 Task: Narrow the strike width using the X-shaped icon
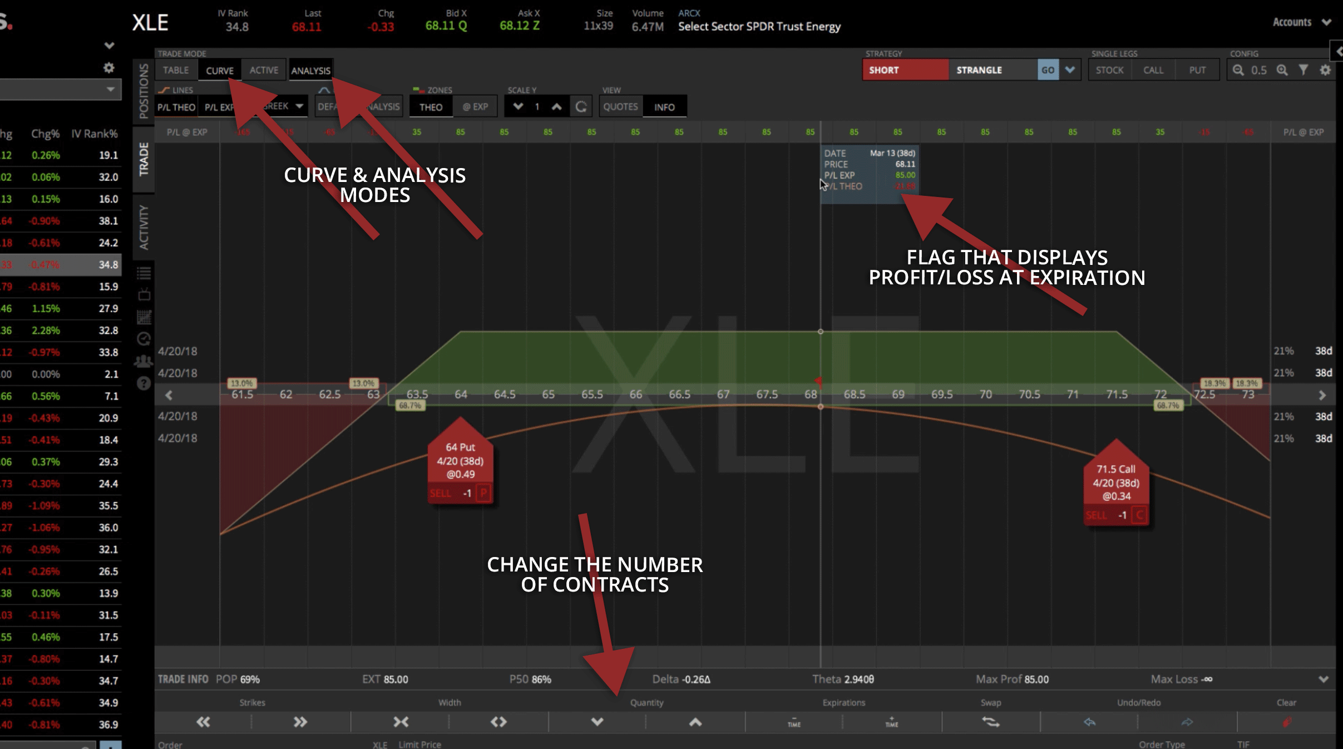pyautogui.click(x=401, y=722)
